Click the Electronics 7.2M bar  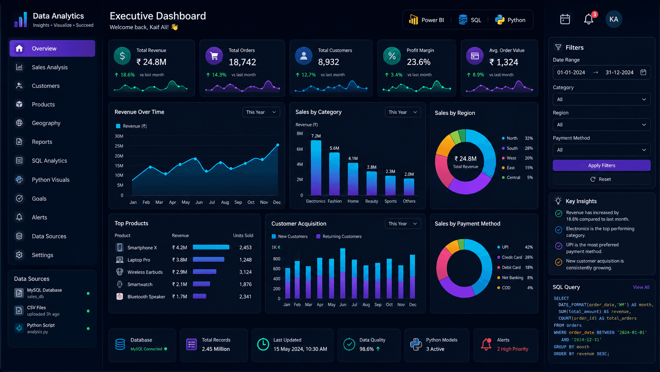pos(316,168)
